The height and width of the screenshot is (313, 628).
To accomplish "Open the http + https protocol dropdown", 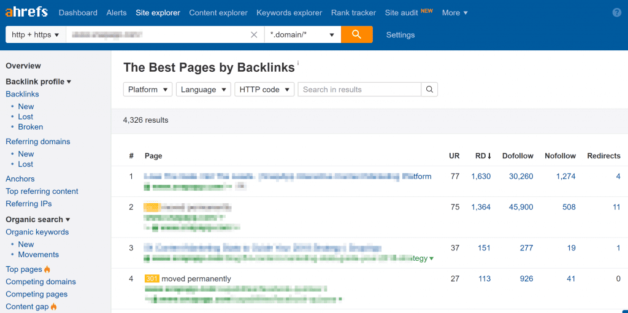I will click(x=36, y=35).
